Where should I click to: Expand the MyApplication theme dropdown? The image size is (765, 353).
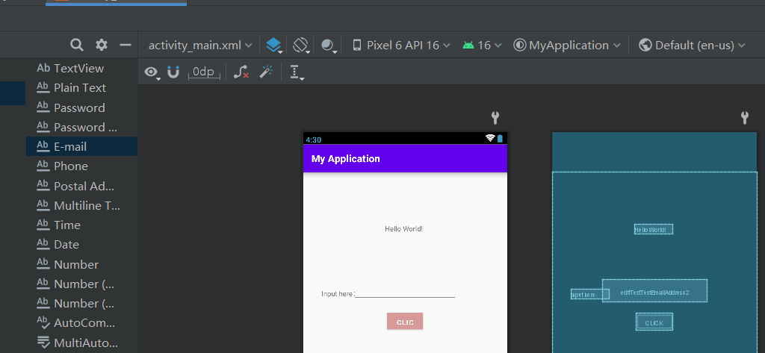coord(567,46)
